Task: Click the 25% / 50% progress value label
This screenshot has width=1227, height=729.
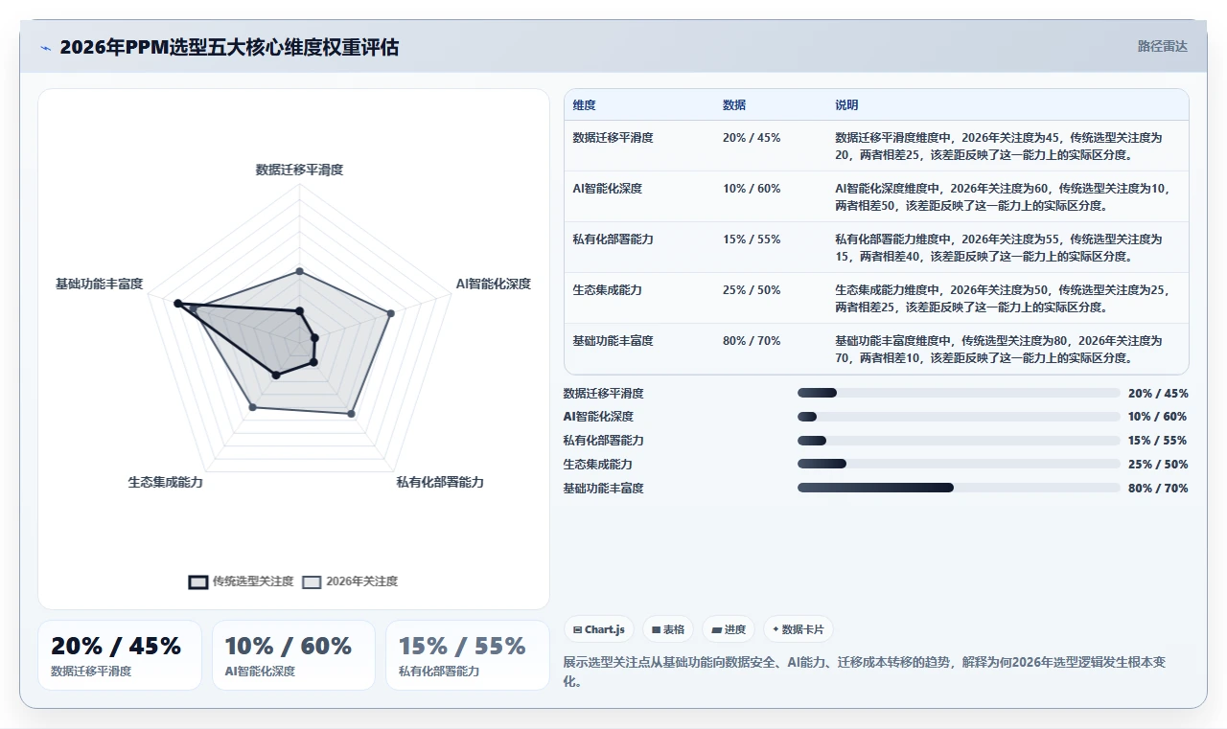Action: (x=1158, y=464)
